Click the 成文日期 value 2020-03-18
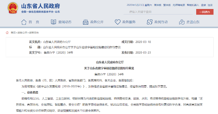218x114 pixels. [143, 42]
